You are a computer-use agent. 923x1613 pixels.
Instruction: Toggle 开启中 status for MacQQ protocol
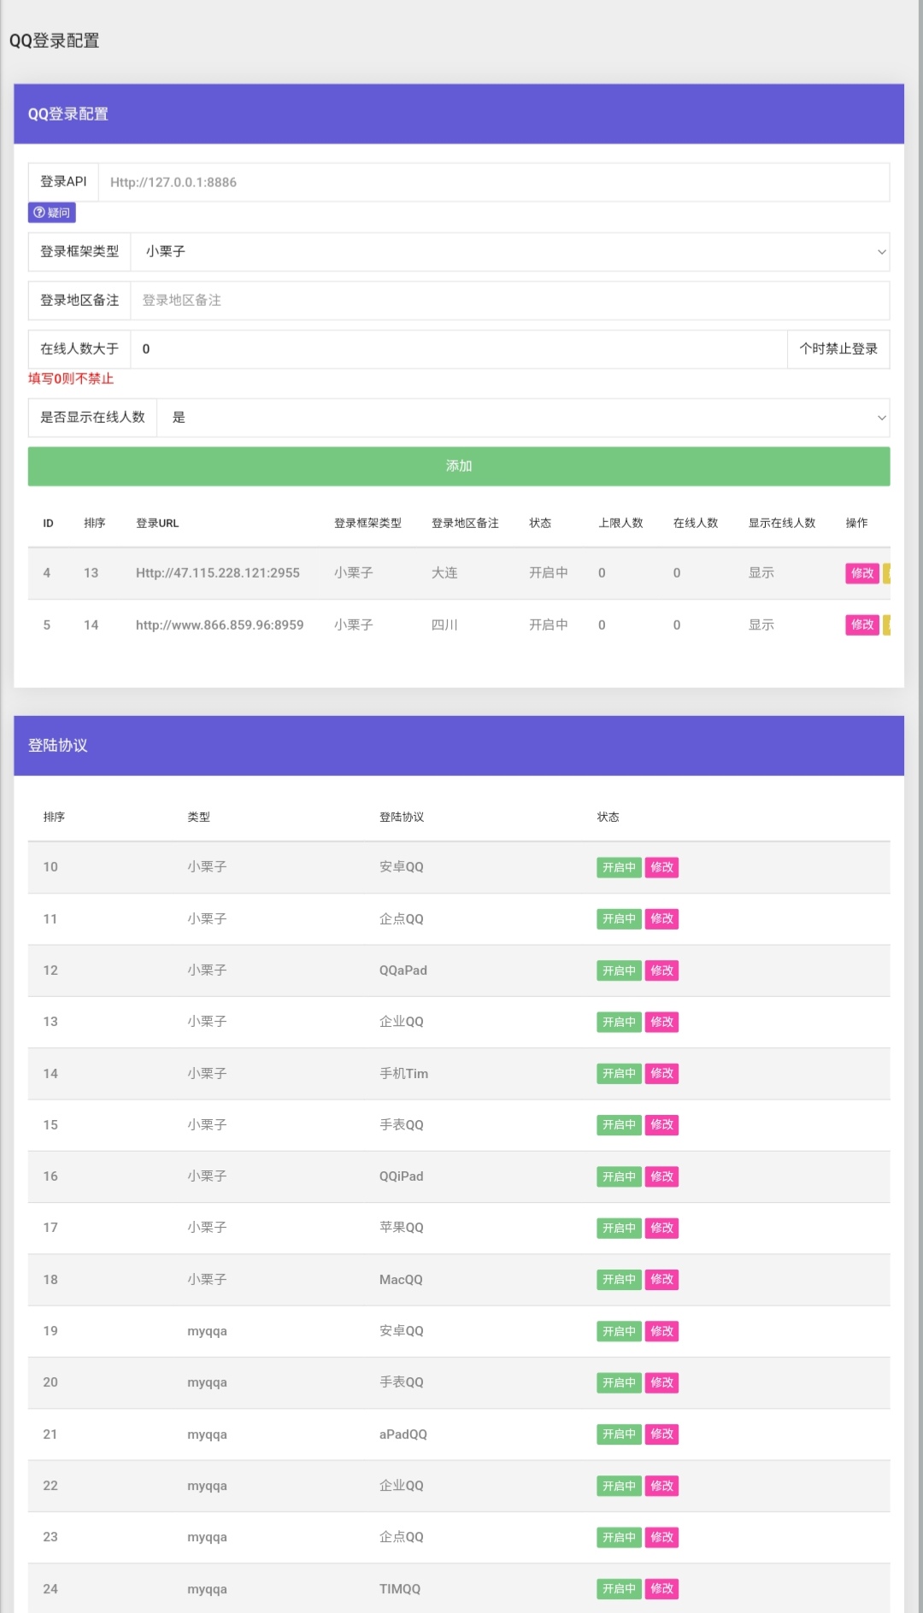click(x=619, y=1280)
